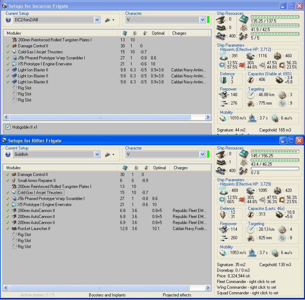This screenshot has height=300, width=305.
Task: Click Optimal column header in Rifter modules
Action: [160, 168]
